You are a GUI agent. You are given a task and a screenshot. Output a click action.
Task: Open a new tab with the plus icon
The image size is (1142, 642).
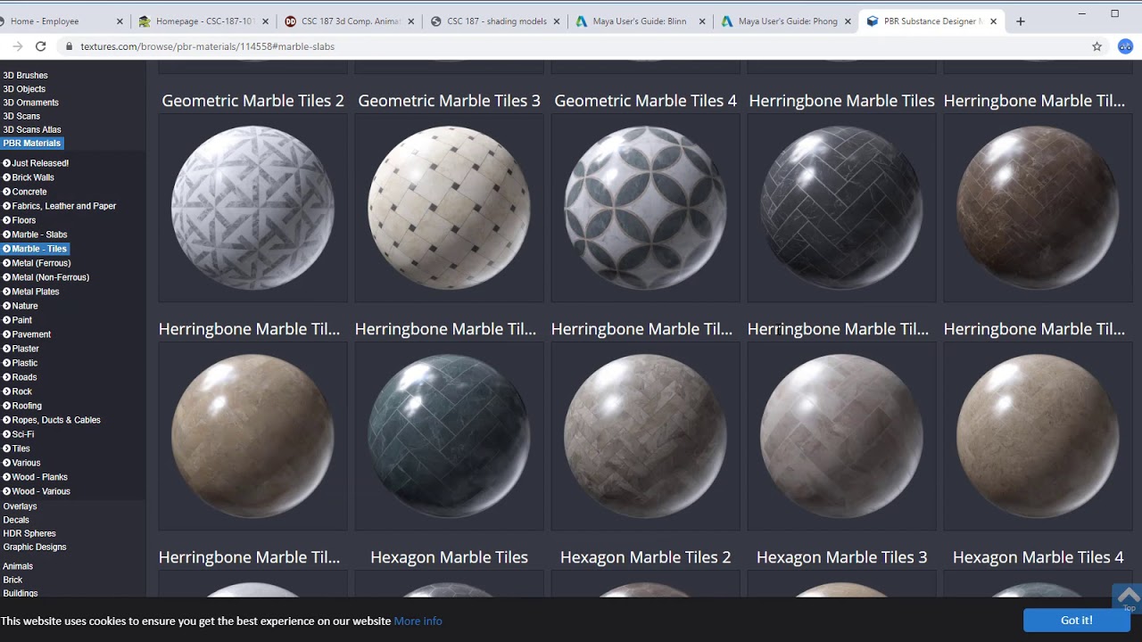(1021, 21)
